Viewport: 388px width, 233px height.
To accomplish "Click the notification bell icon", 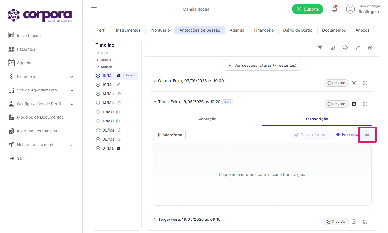I will click(x=335, y=9).
